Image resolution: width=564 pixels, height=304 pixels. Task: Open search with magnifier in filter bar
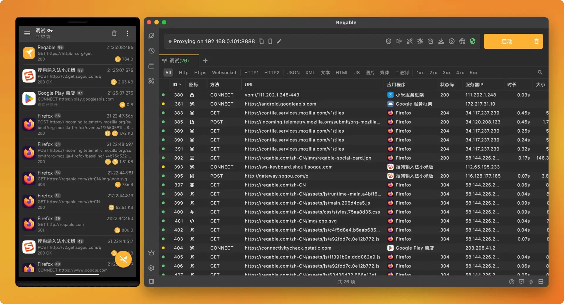click(x=540, y=72)
